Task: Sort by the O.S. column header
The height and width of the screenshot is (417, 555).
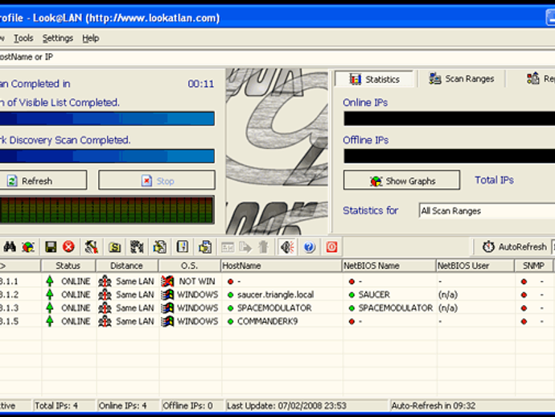Action: [x=189, y=266]
